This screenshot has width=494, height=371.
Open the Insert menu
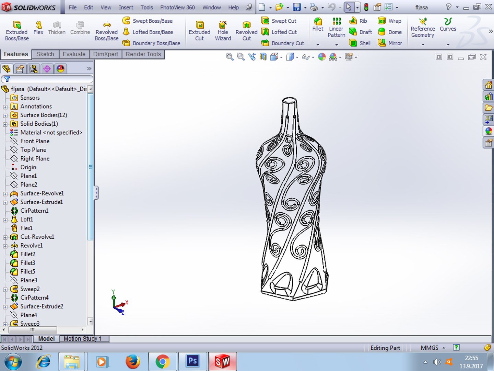pyautogui.click(x=126, y=7)
